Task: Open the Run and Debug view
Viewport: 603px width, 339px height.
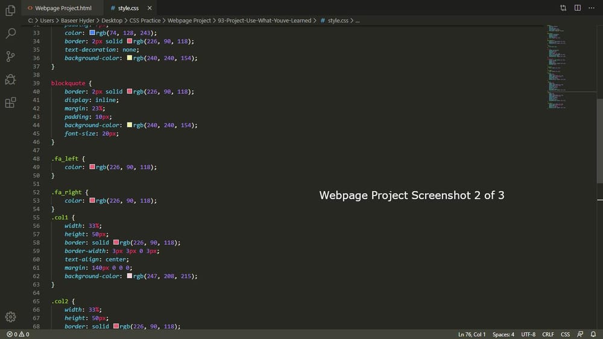Action: (10, 79)
